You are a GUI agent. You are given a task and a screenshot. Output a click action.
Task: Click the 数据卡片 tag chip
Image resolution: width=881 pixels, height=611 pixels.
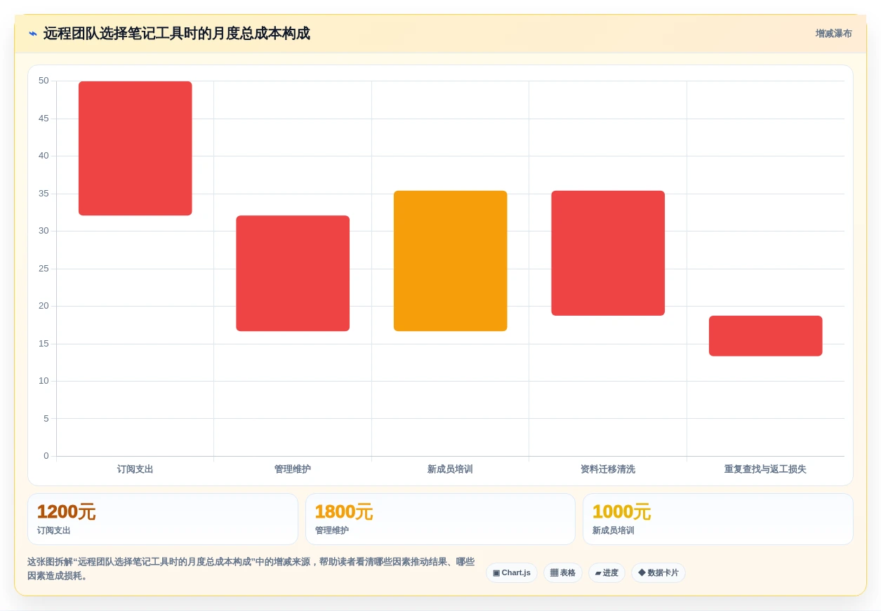tap(658, 572)
